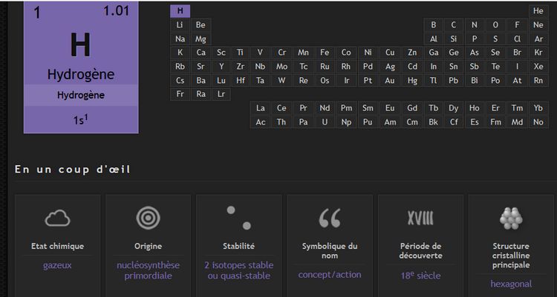Choose Iron (Fe) in the periodic table
Screen dimensions: 557x297
click(325, 53)
